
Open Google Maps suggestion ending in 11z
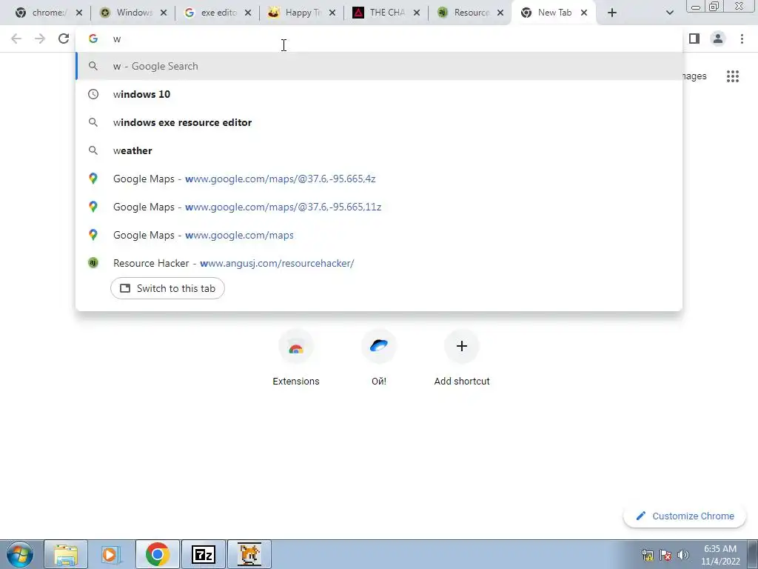click(379, 207)
